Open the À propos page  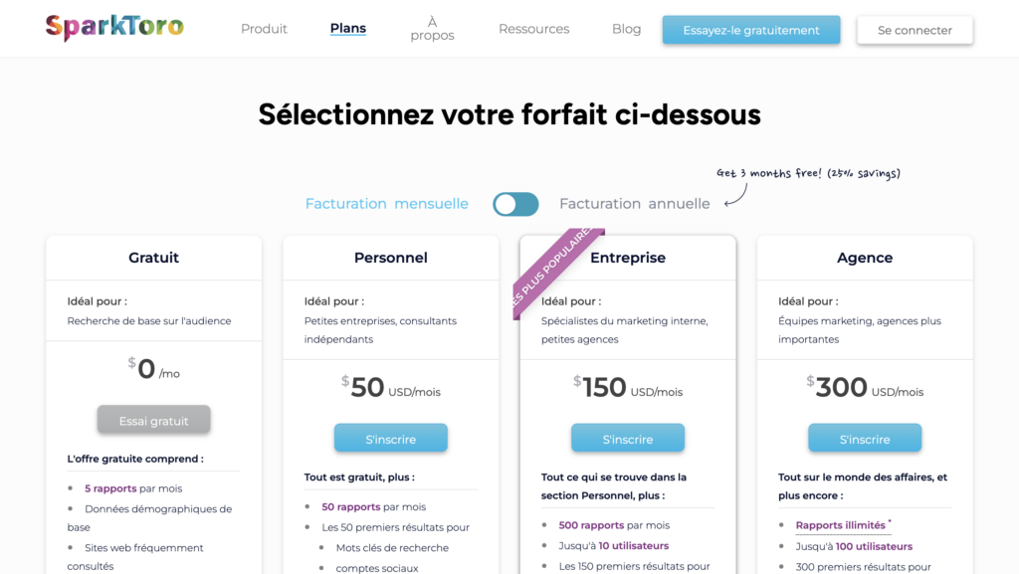432,29
